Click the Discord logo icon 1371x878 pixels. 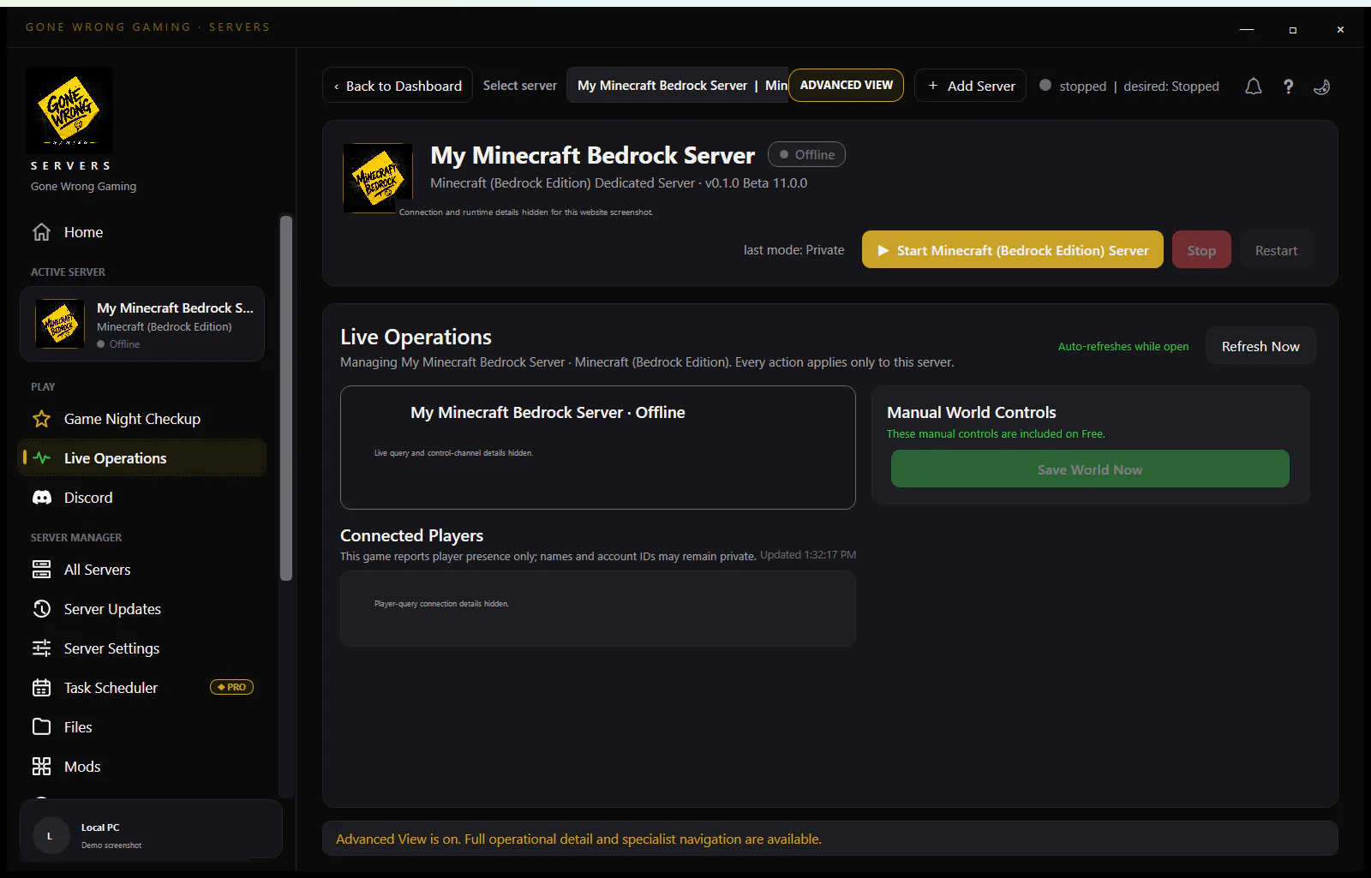pyautogui.click(x=41, y=498)
